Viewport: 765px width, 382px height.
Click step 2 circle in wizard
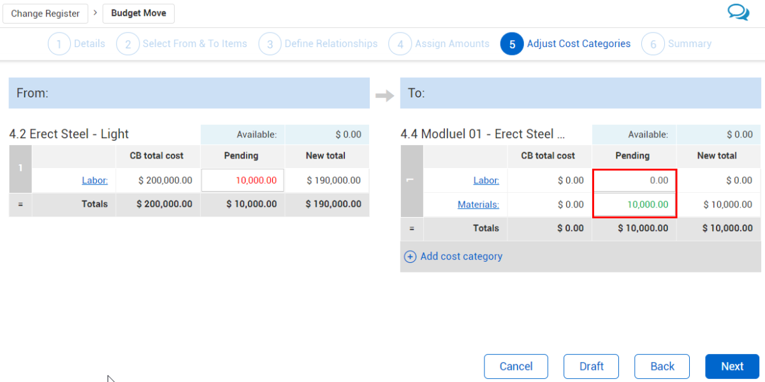[x=127, y=44]
